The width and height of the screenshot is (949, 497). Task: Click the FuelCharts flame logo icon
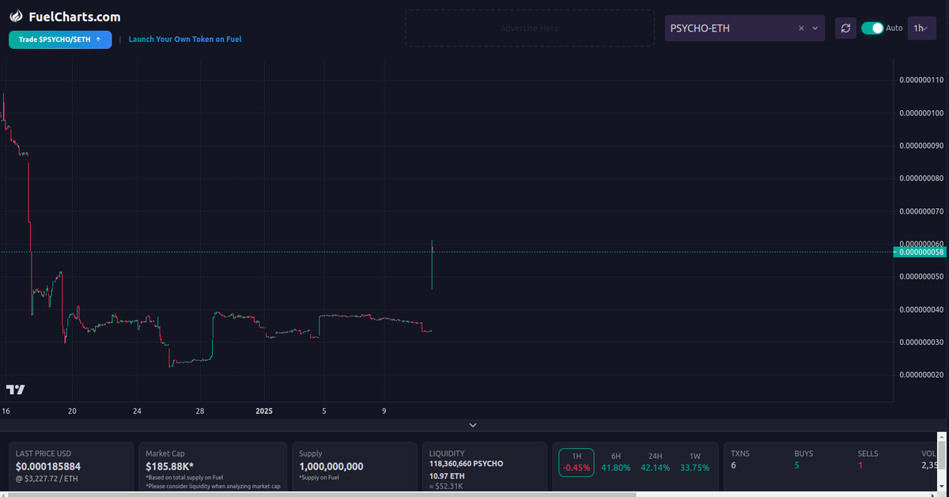[16, 16]
